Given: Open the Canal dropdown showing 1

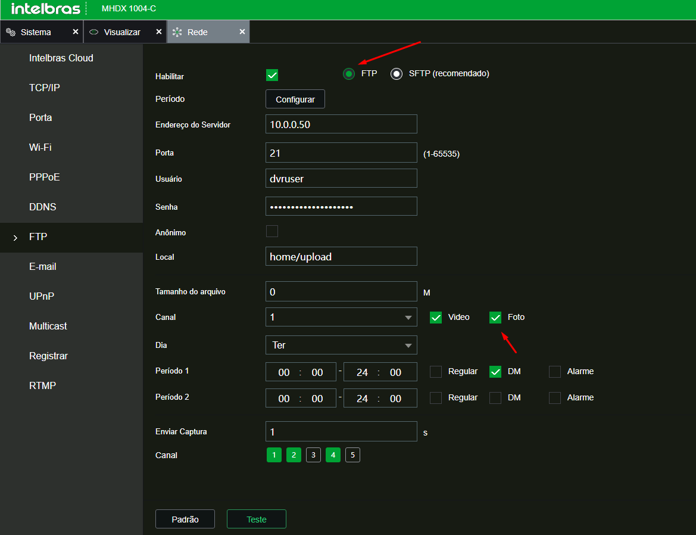Looking at the screenshot, I should pyautogui.click(x=341, y=317).
